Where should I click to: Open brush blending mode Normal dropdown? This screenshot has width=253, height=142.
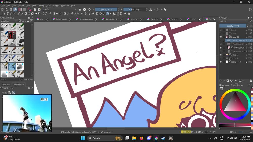(x=59, y=10)
